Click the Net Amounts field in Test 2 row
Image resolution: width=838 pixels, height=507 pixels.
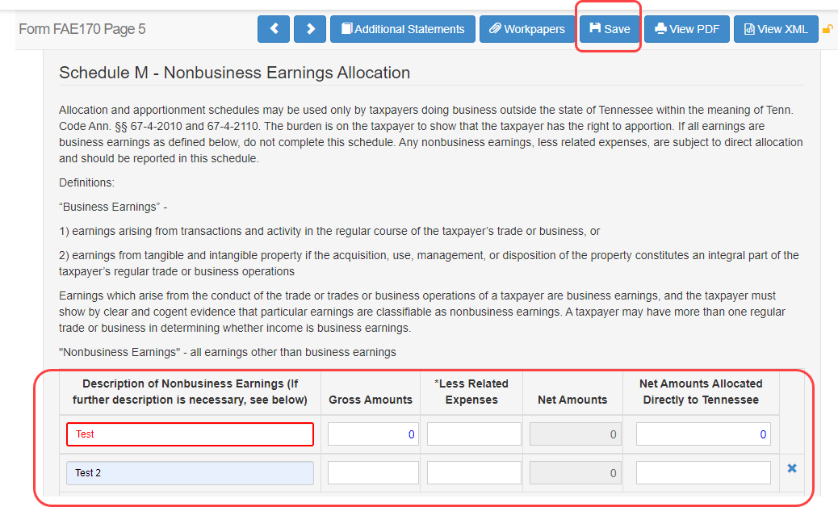tap(575, 473)
